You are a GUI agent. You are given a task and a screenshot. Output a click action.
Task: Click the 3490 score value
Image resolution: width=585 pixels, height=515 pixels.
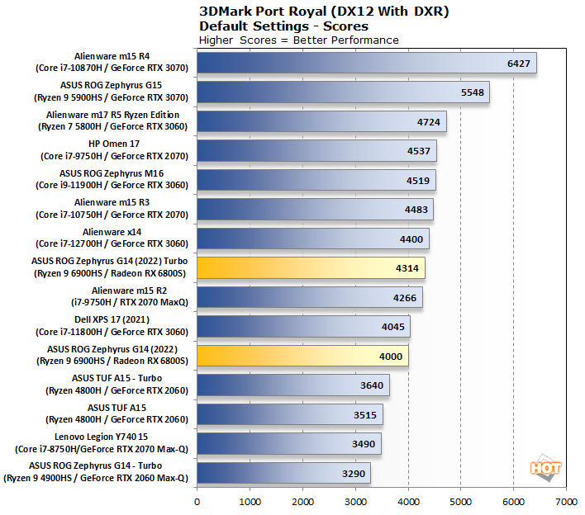364,444
